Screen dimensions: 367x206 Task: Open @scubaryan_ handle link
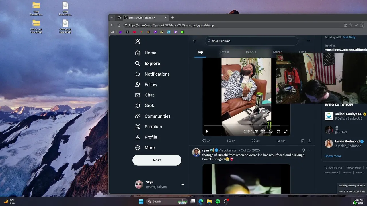229,150
